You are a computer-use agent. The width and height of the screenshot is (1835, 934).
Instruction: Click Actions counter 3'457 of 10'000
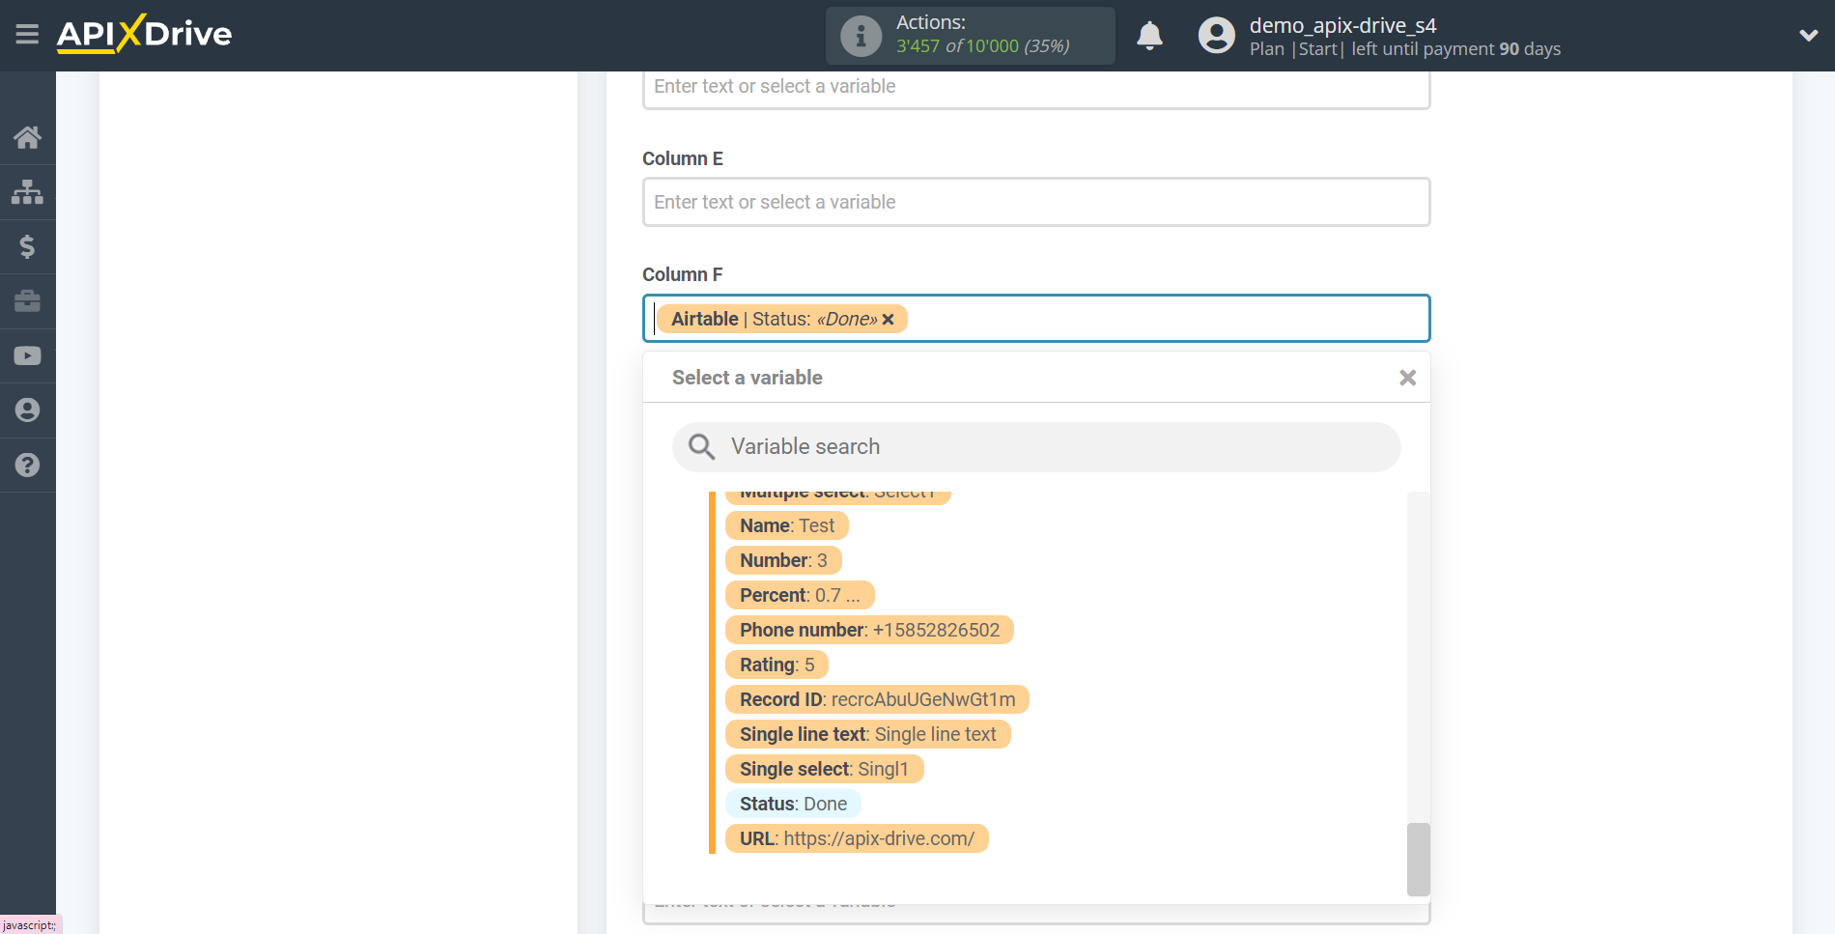click(982, 46)
